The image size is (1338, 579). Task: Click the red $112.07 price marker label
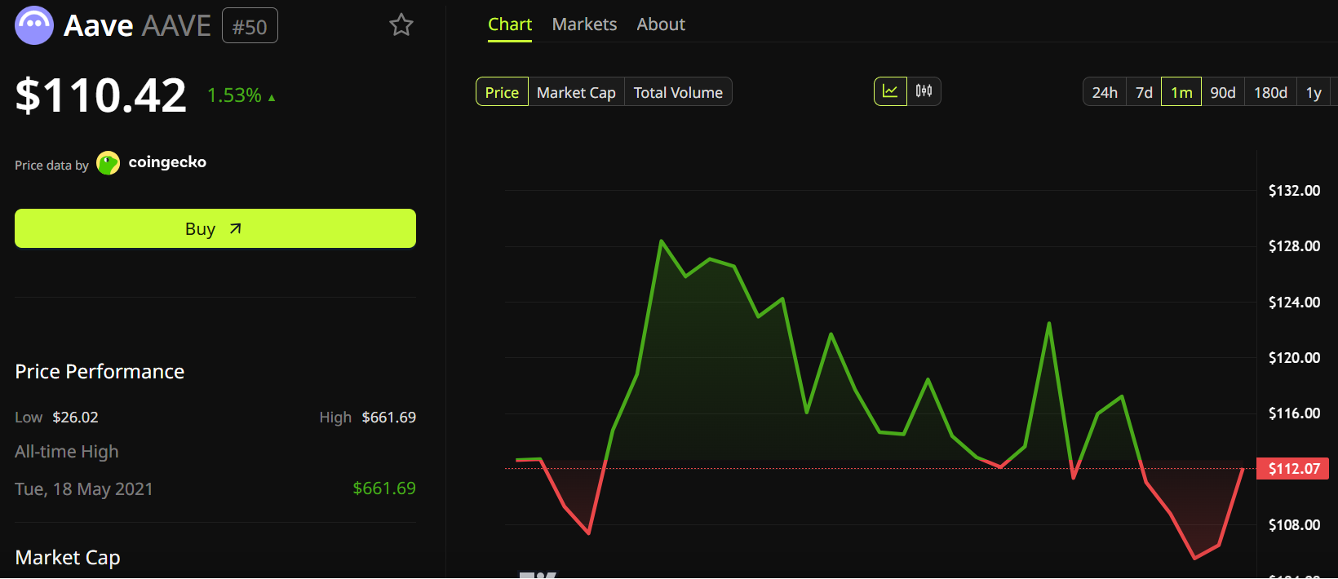tap(1293, 469)
